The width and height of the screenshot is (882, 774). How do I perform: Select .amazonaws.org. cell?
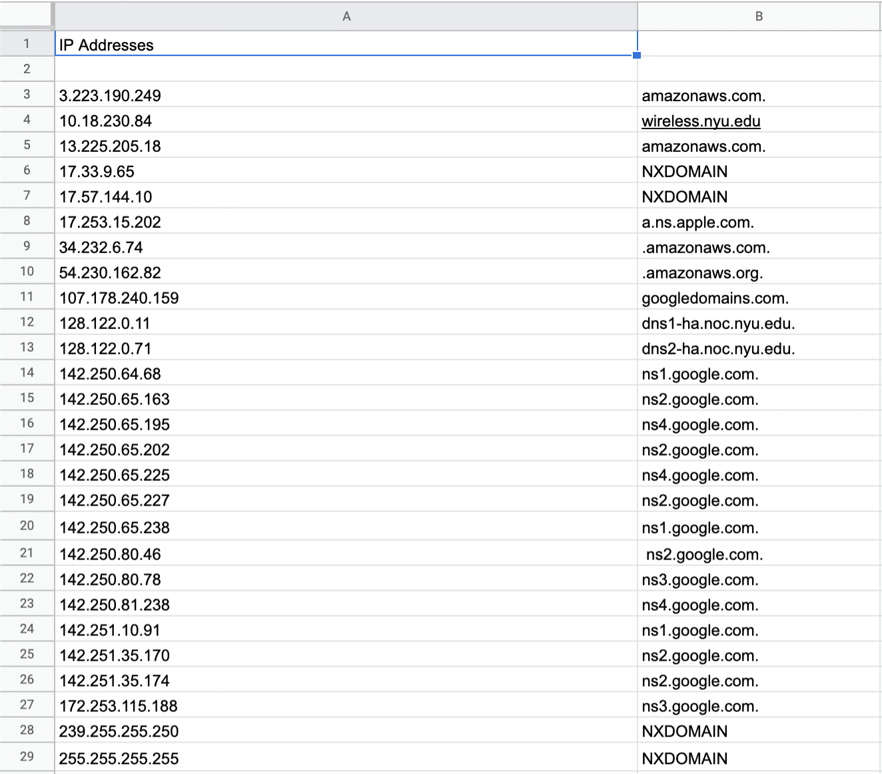pos(759,272)
